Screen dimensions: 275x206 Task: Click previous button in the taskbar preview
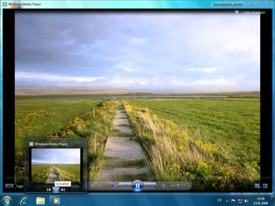click(49, 190)
